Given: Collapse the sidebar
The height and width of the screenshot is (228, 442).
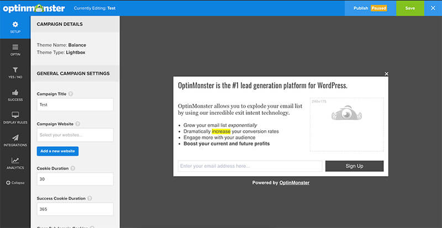Looking at the screenshot, I should pyautogui.click(x=15, y=183).
